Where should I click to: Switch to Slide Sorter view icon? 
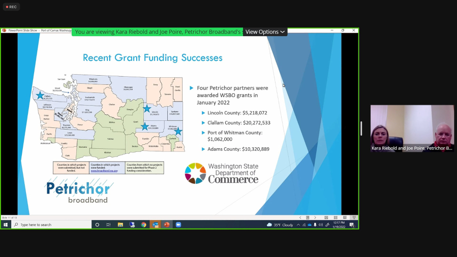pos(336,217)
